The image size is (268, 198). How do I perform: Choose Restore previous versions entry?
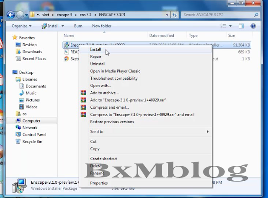click(112, 122)
